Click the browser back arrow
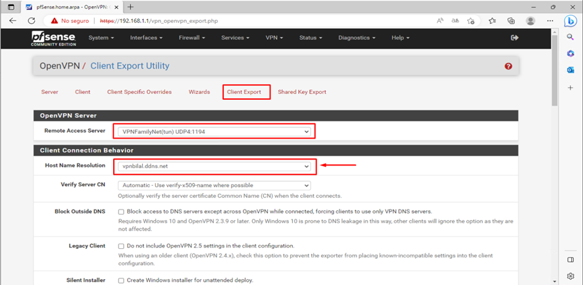The height and width of the screenshot is (285, 583). (x=13, y=21)
